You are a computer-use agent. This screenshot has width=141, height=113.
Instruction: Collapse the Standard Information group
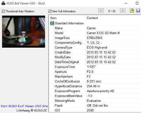pyautogui.click(x=69, y=23)
